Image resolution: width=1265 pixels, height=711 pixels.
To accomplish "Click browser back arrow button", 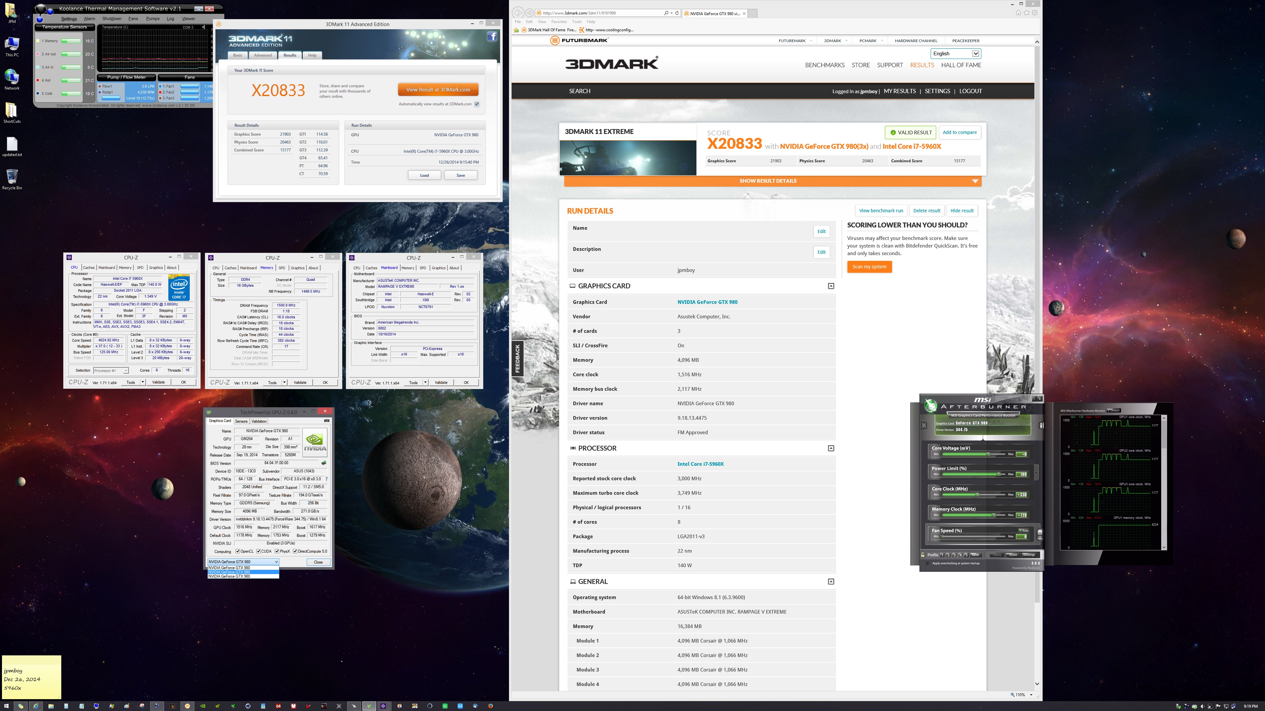I will coord(518,13).
